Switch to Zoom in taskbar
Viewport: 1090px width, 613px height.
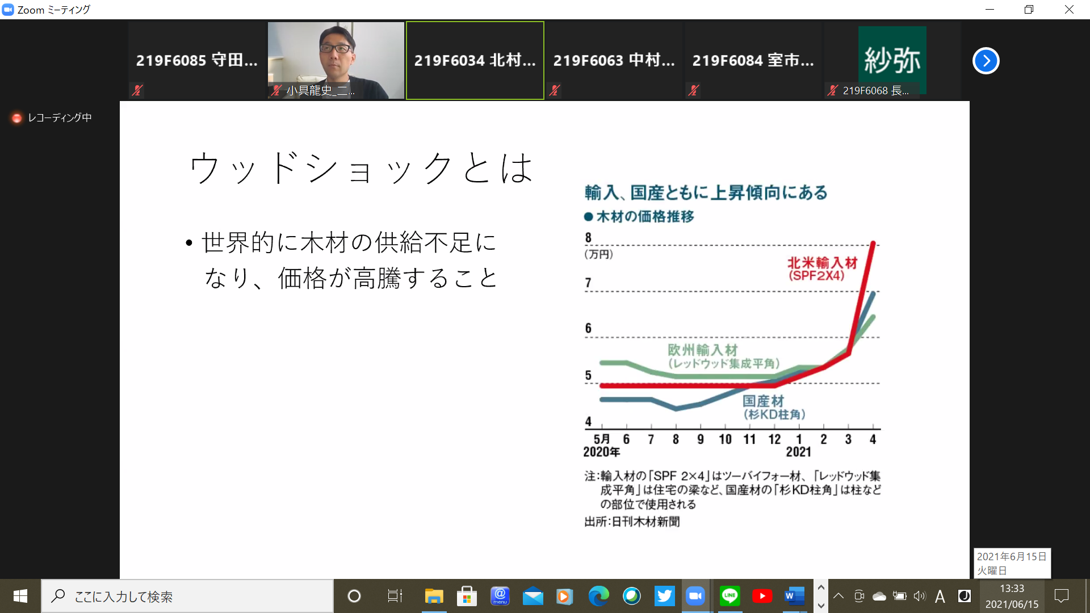pos(696,596)
